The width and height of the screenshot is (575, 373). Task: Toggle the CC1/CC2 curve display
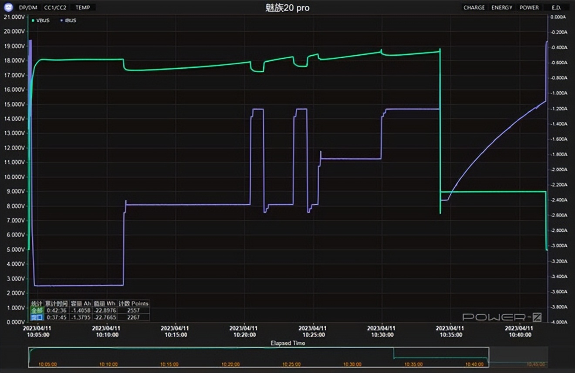coord(55,7)
